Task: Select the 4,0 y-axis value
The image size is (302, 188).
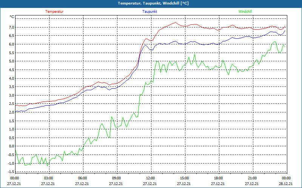Action: (12, 78)
